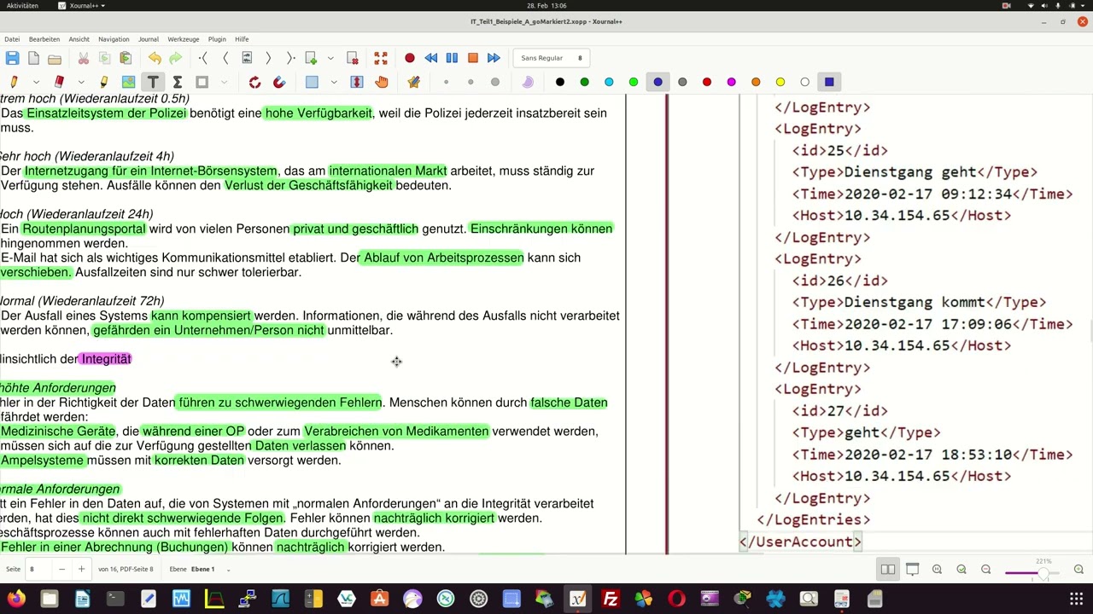1093x614 pixels.
Task: Click the Paste clipboard icon
Action: pos(126,58)
